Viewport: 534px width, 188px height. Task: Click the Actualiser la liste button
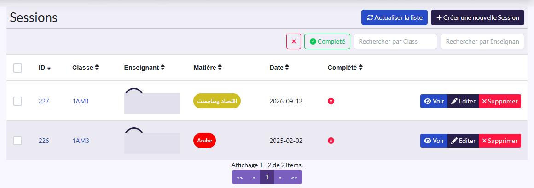tap(395, 17)
